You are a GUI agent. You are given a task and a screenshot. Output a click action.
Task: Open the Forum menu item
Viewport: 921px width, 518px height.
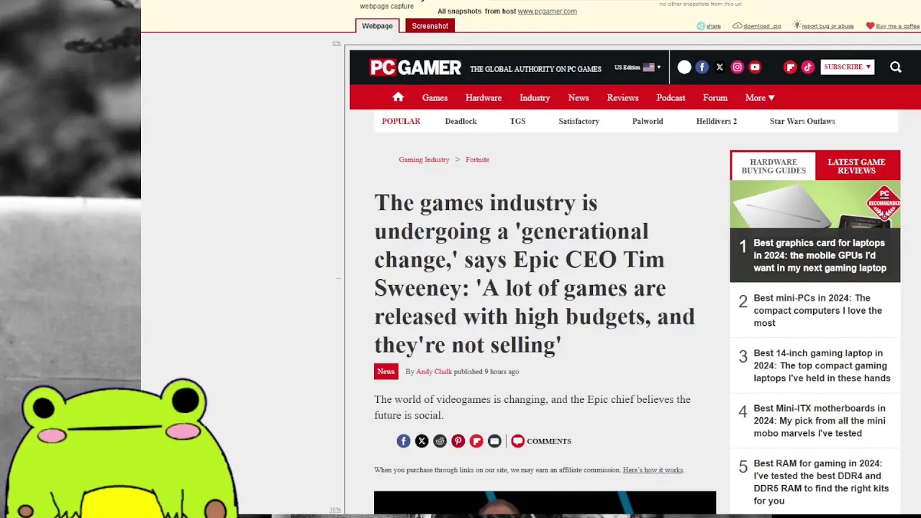click(x=715, y=98)
